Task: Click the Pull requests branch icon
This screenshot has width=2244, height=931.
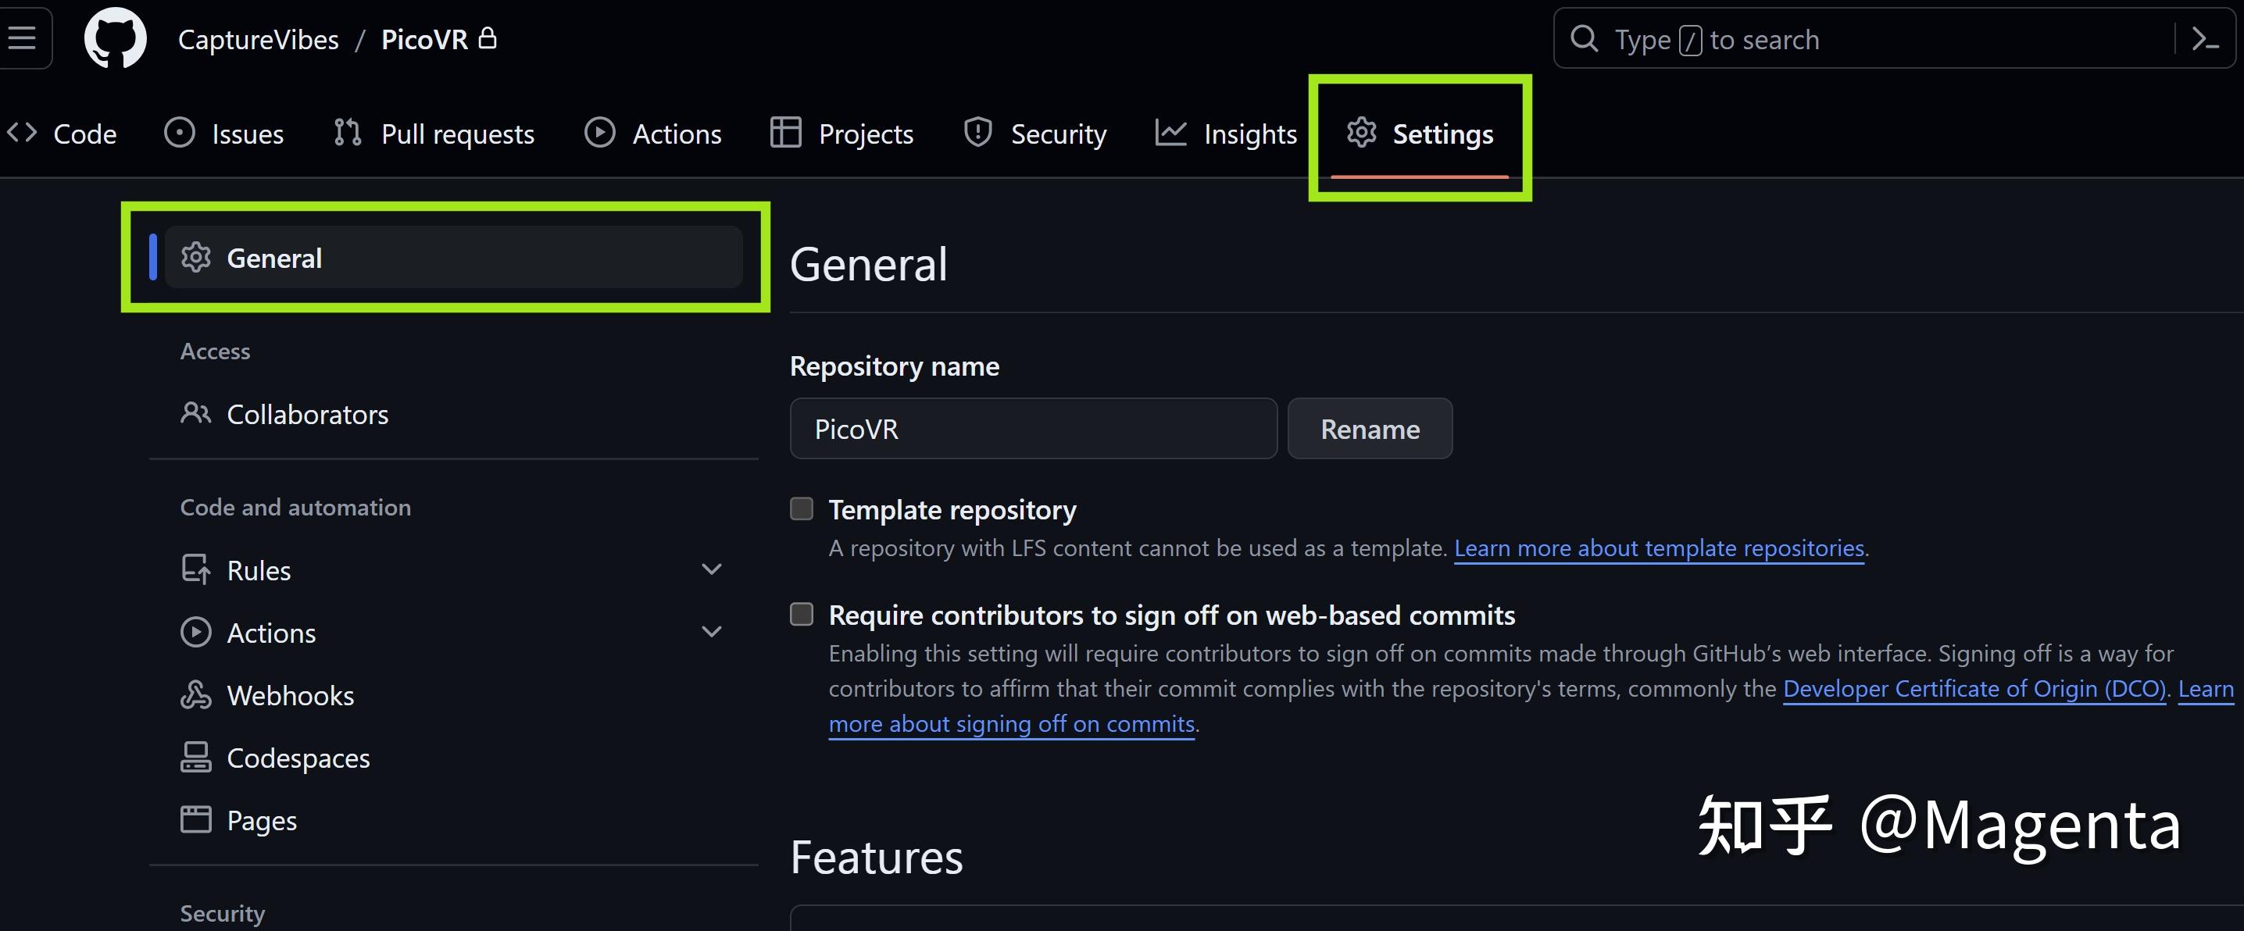Action: coord(348,132)
